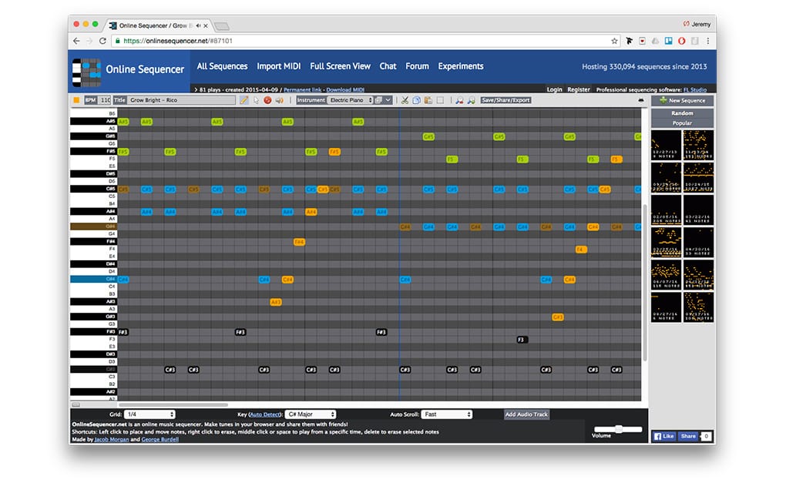This screenshot has height=483, width=786.
Task: Click the scissors cut icon
Action: [405, 100]
